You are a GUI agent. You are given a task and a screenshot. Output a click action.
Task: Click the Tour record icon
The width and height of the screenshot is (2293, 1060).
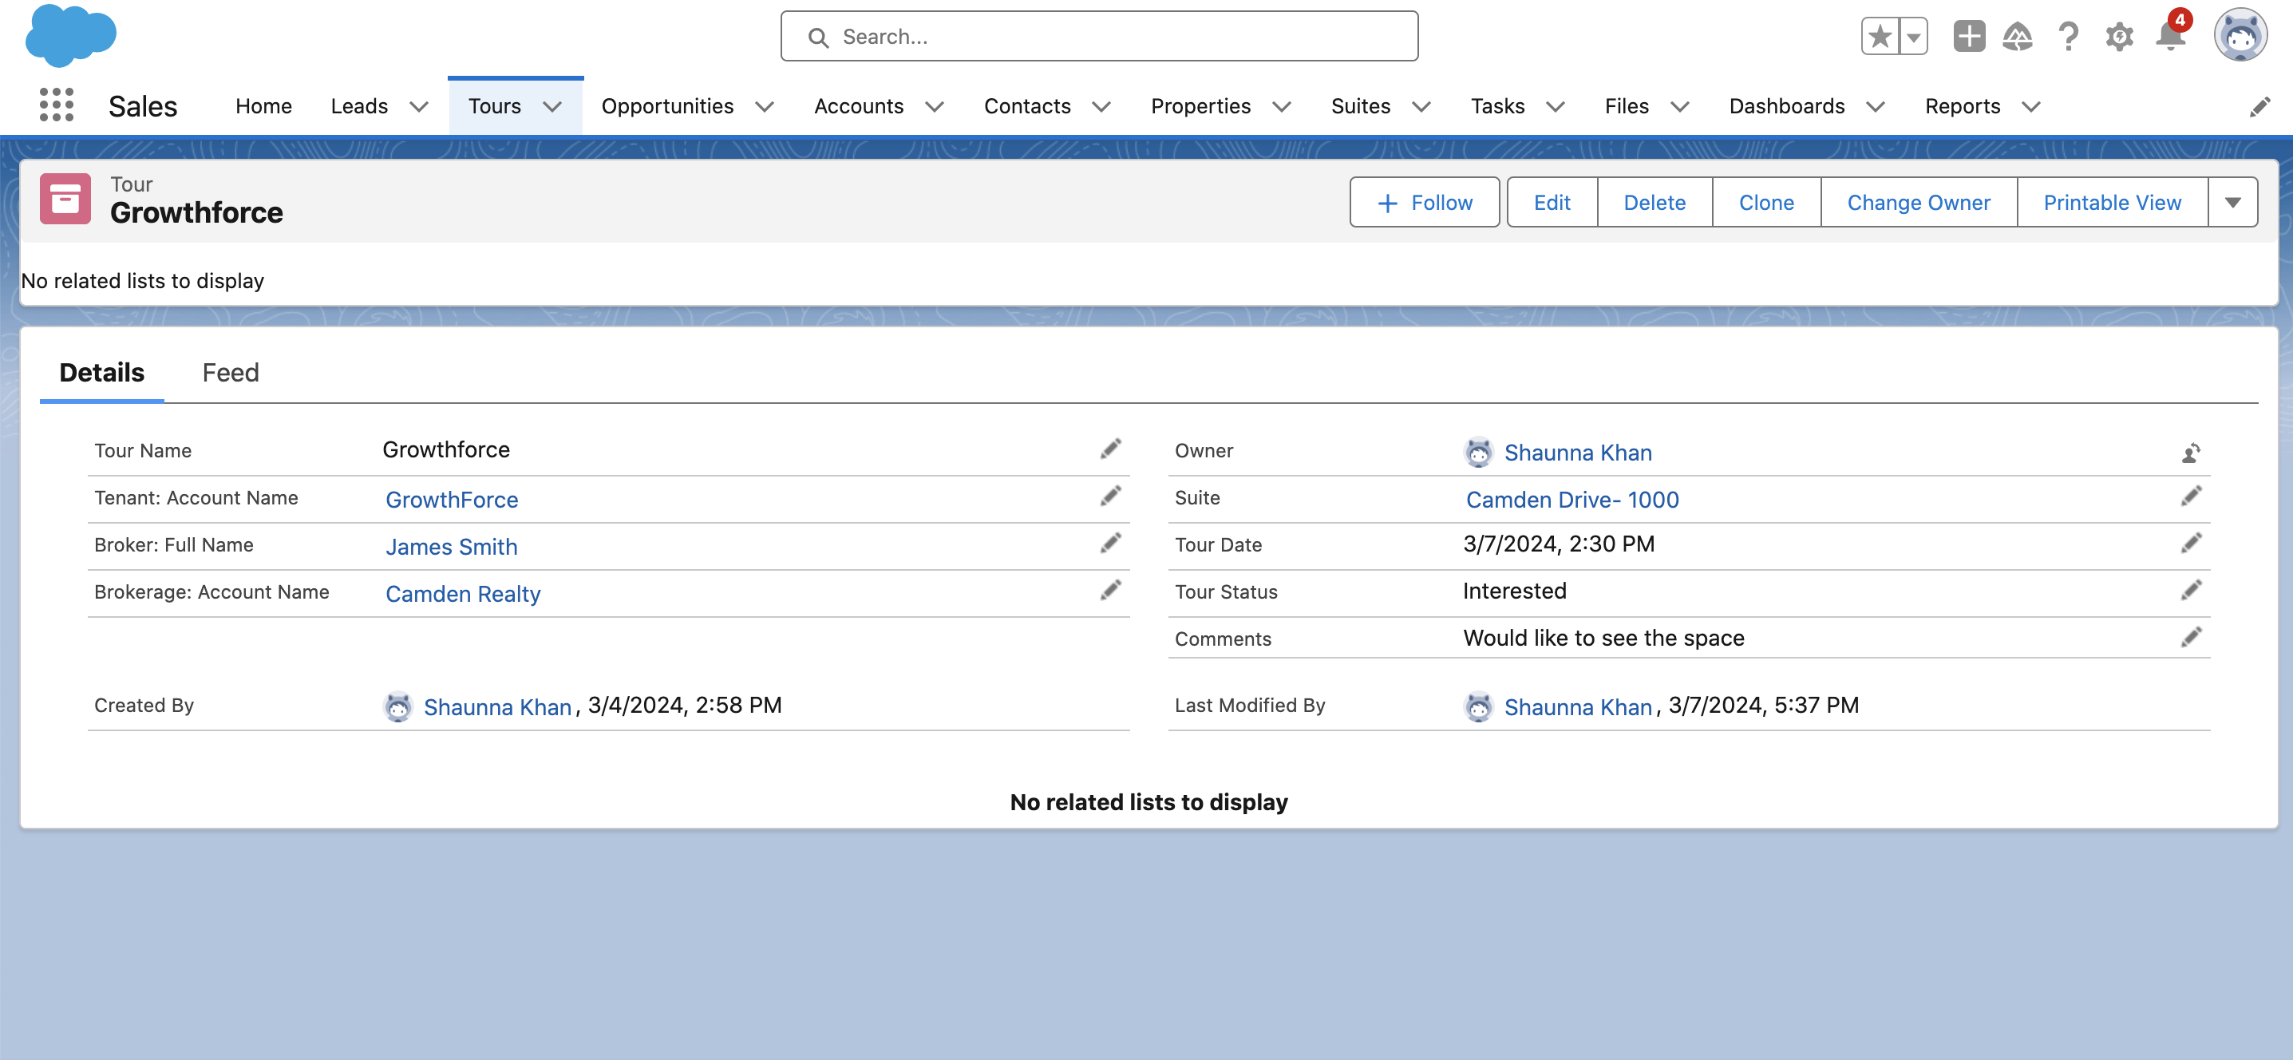point(65,199)
